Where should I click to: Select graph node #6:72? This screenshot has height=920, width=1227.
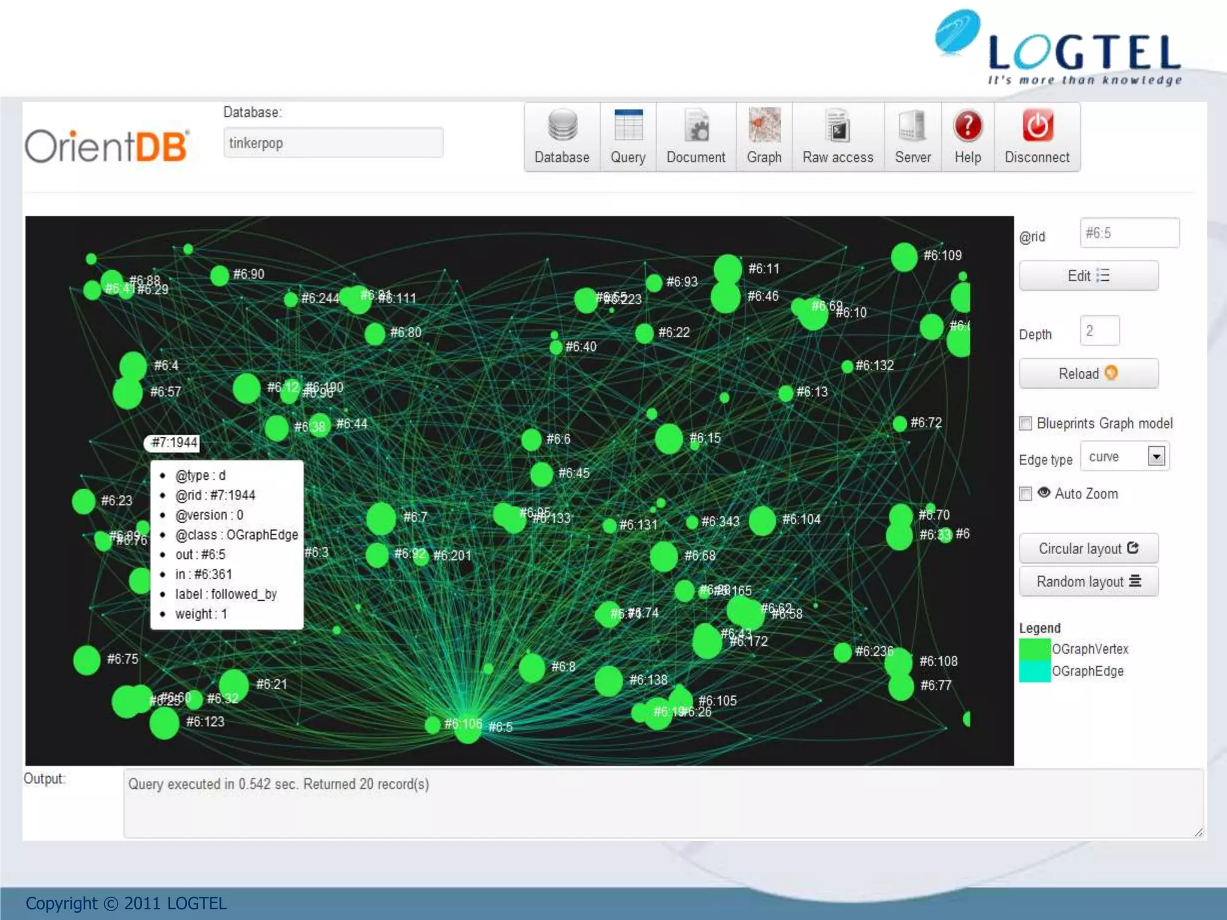(899, 424)
